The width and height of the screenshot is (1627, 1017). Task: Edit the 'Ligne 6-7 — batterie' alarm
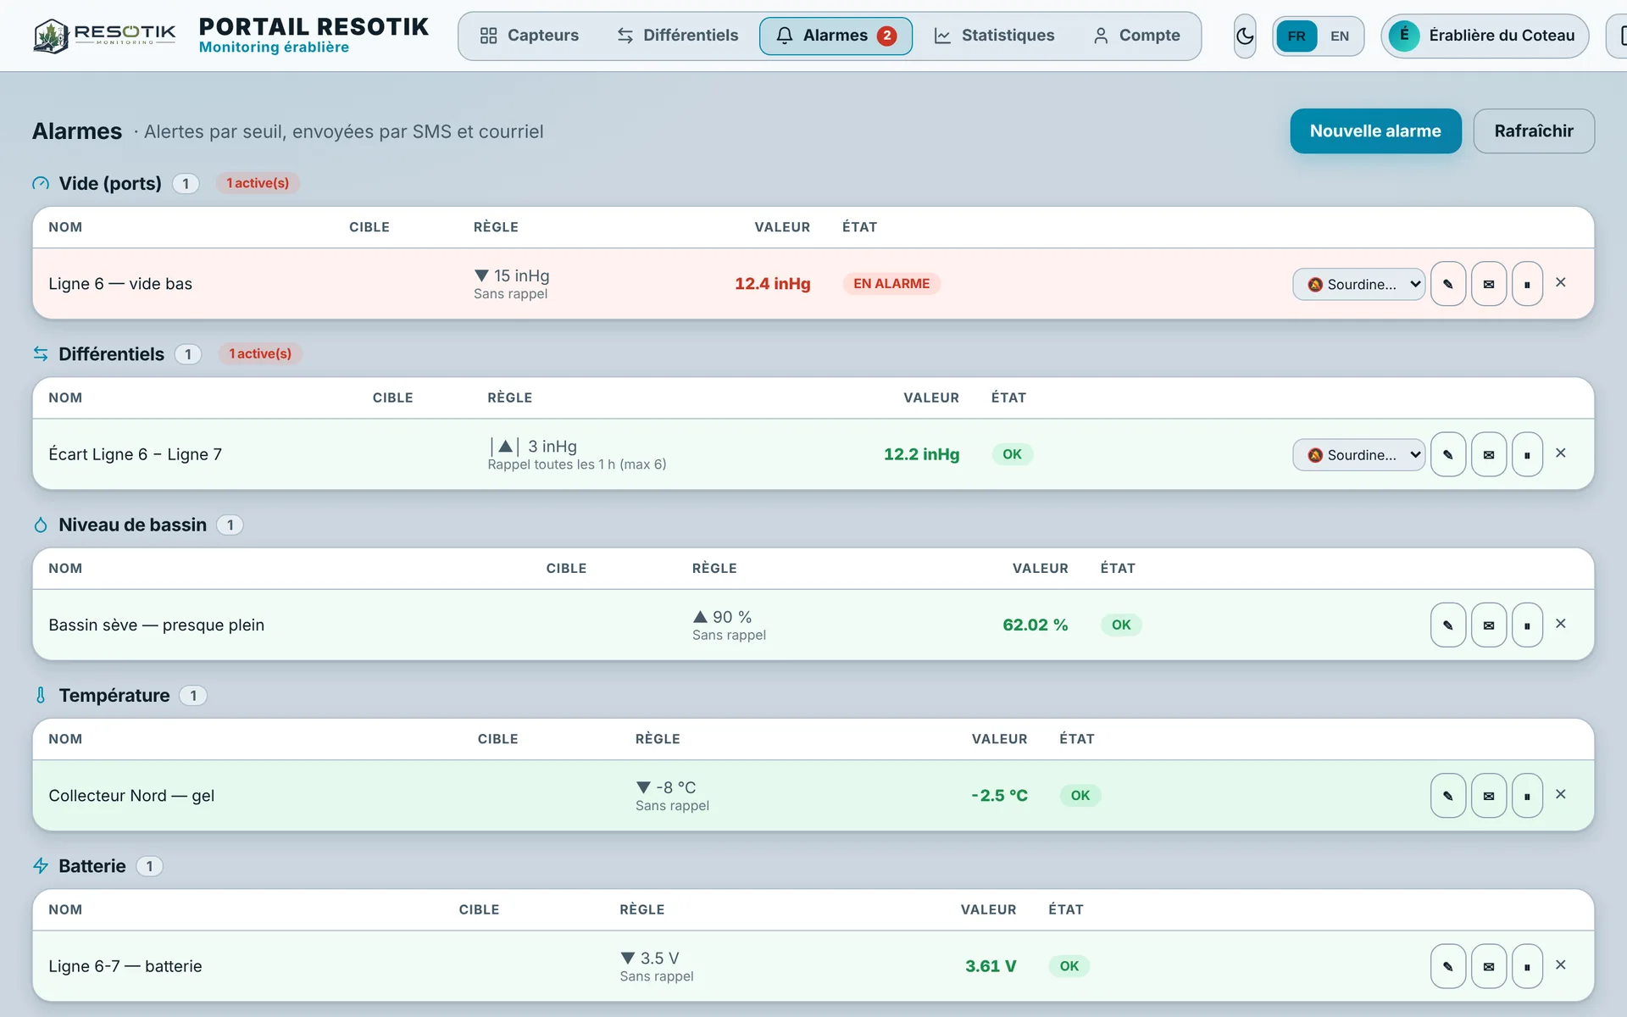pos(1447,966)
